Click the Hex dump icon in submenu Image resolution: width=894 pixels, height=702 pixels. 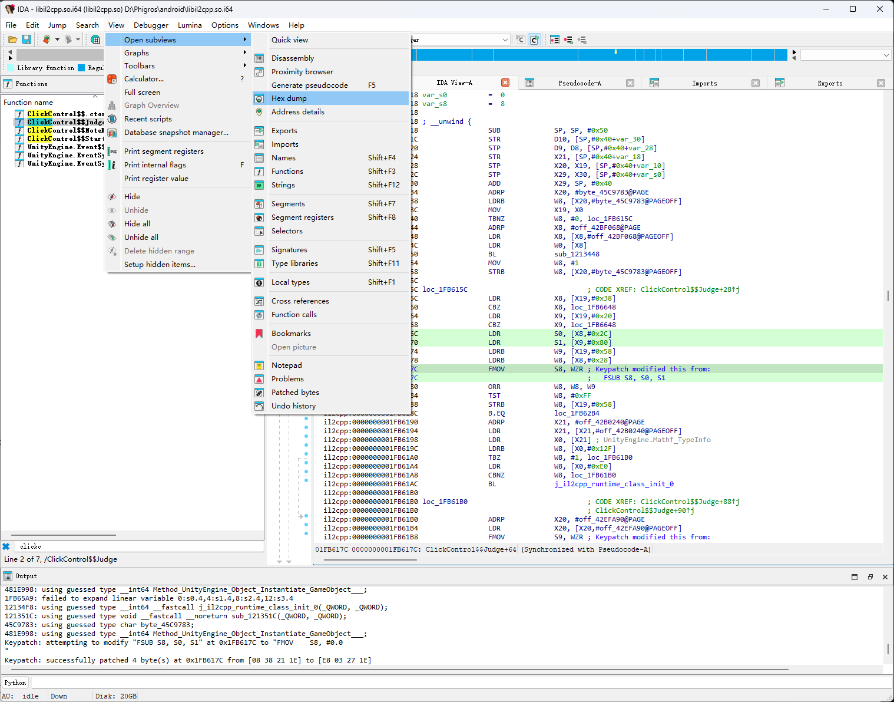click(x=259, y=98)
